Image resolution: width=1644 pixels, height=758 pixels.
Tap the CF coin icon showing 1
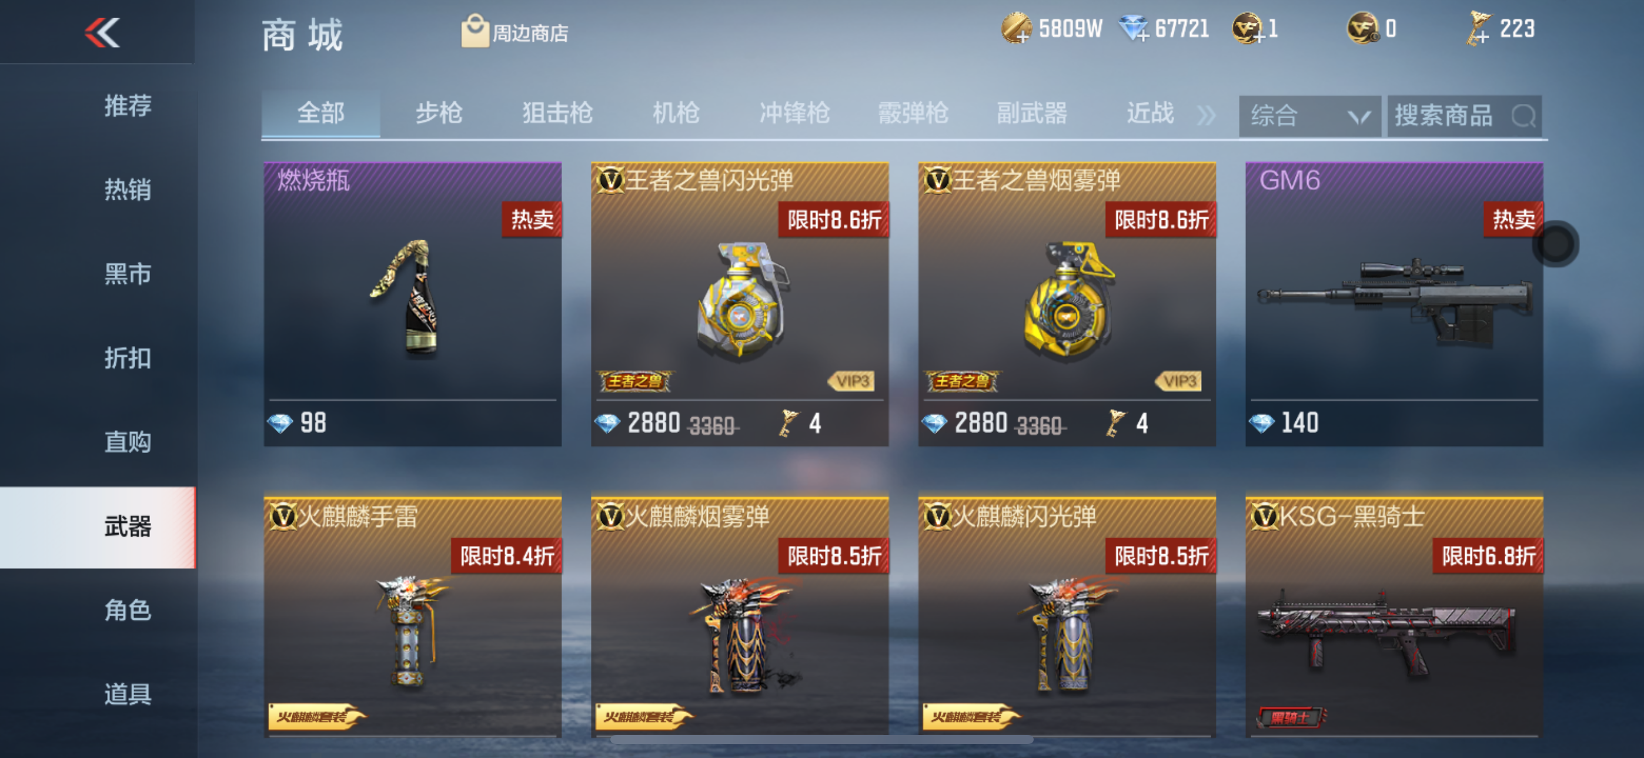pyautogui.click(x=1248, y=29)
